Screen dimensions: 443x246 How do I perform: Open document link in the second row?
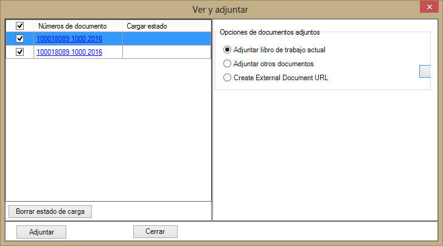tap(69, 52)
